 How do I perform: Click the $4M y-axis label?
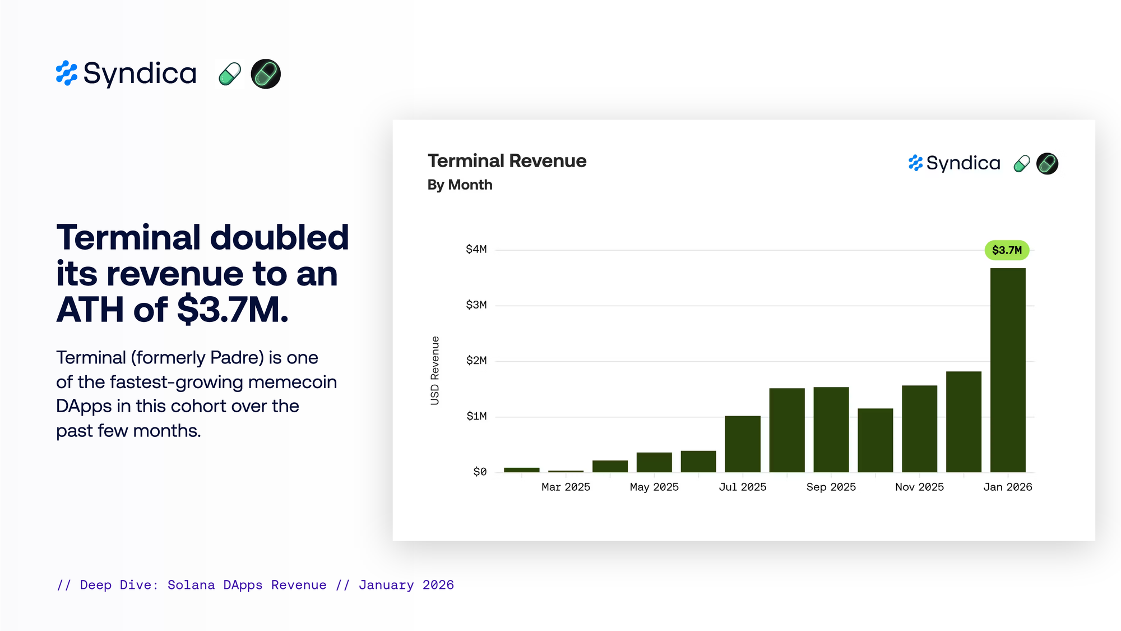click(x=476, y=249)
